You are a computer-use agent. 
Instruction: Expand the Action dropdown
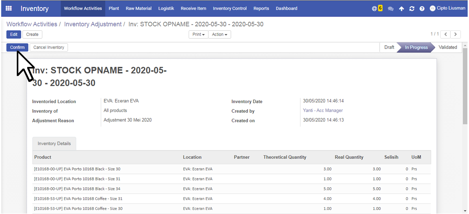[219, 34]
